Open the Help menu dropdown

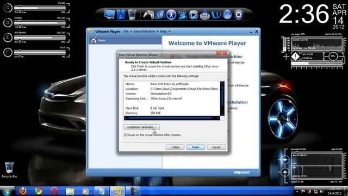coord(165,32)
